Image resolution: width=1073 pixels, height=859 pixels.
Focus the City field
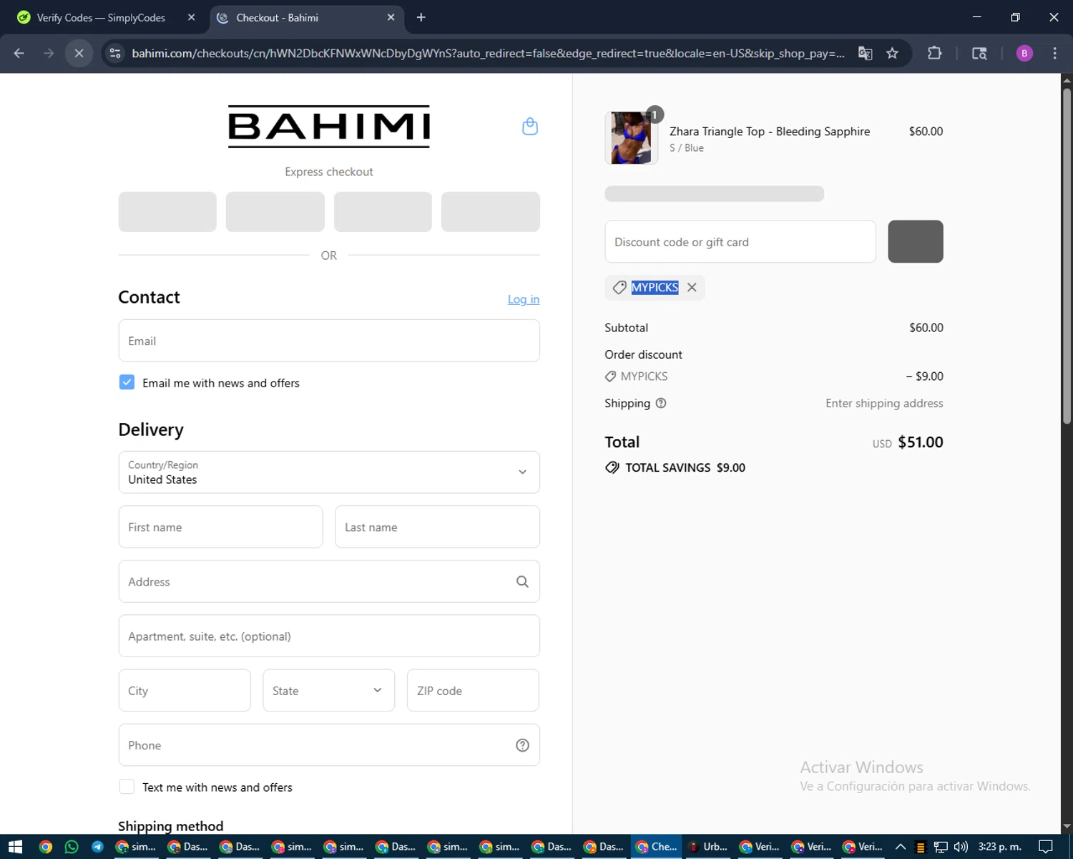(x=185, y=691)
